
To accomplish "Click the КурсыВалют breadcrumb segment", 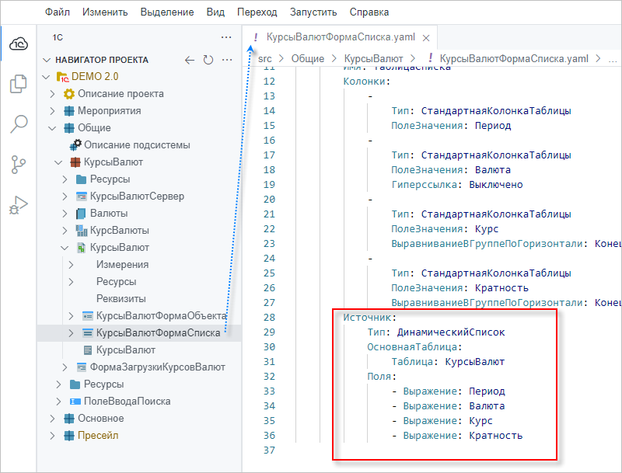I will 373,58.
